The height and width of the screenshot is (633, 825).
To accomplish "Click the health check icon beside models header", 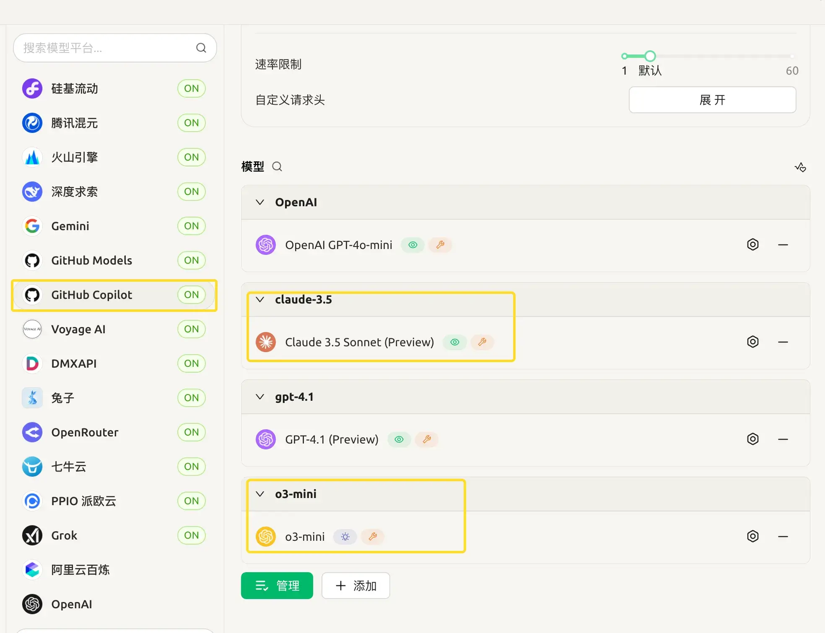I will 800,167.
